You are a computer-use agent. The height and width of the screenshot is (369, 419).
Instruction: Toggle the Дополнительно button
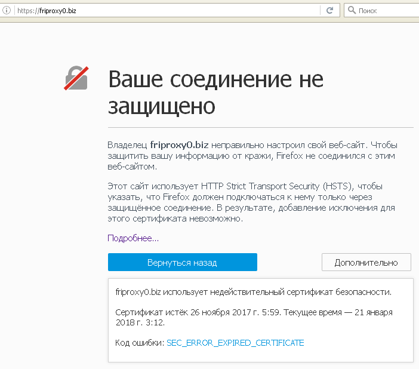point(366,262)
